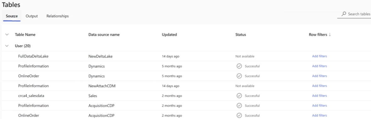
Task: Open the Relationships tab
Action: coord(57,16)
